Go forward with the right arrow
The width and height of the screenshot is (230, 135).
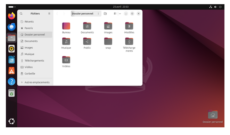64,14
